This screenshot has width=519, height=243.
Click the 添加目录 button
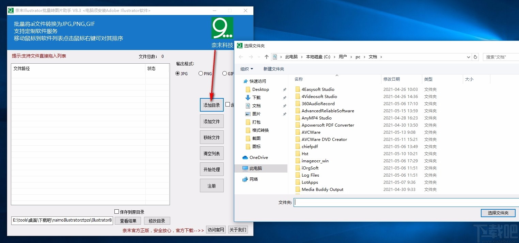[x=211, y=105]
